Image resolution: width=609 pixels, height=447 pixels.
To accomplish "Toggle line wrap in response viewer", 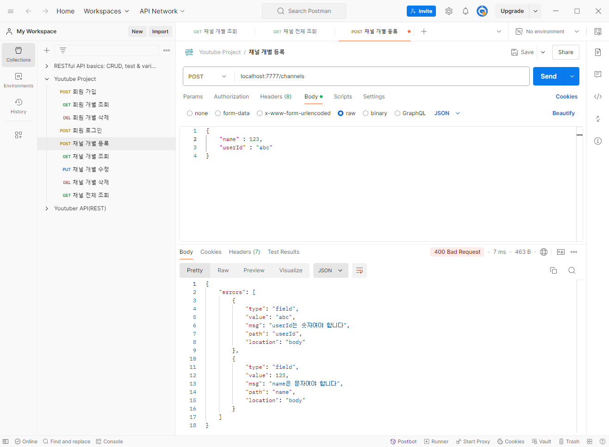I will [360, 270].
